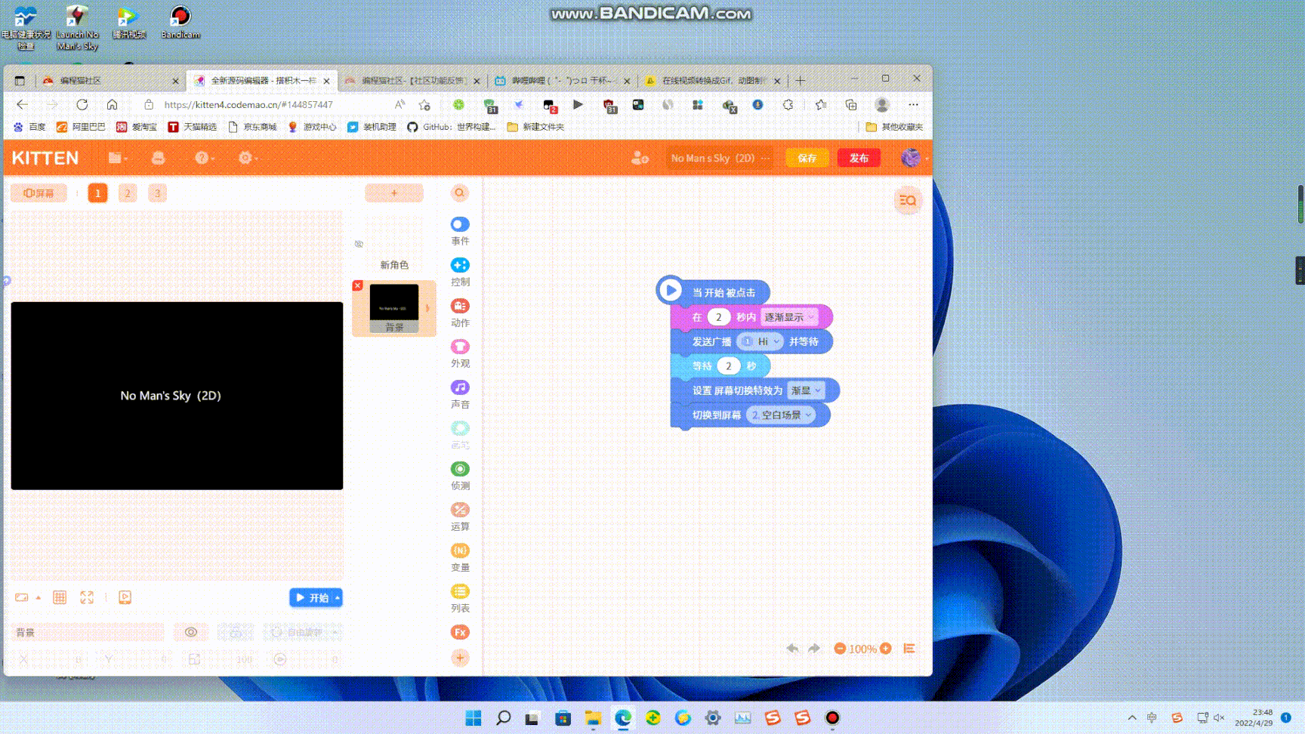Click the 屏幕 screen button

tap(39, 193)
